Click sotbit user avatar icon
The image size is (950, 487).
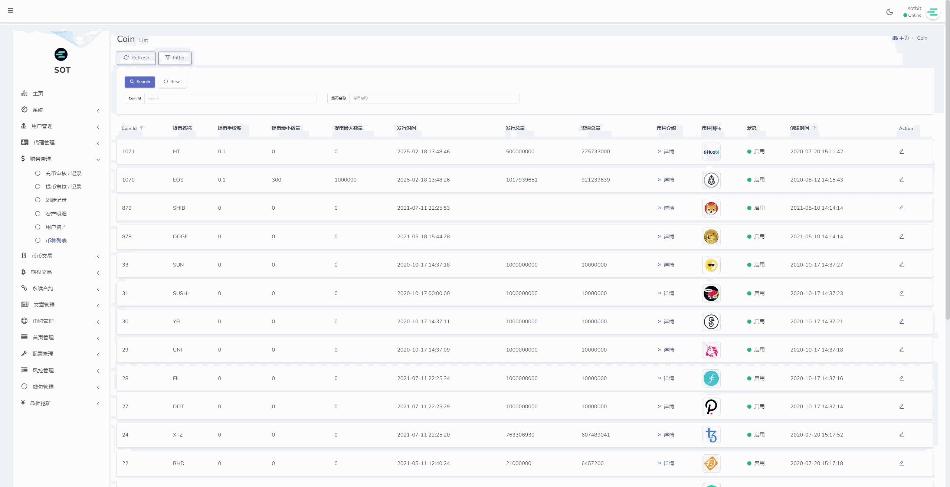click(933, 13)
